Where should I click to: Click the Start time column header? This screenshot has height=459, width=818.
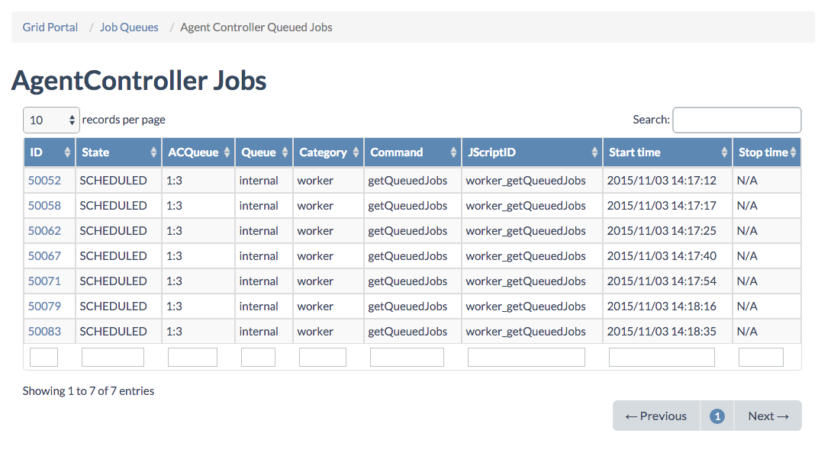635,152
